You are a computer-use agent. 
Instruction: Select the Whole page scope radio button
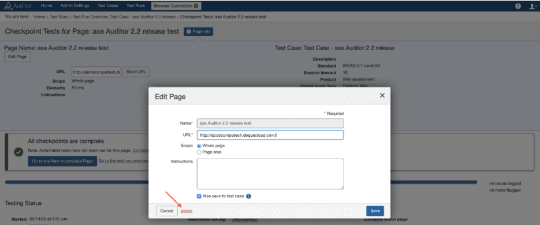coord(199,146)
